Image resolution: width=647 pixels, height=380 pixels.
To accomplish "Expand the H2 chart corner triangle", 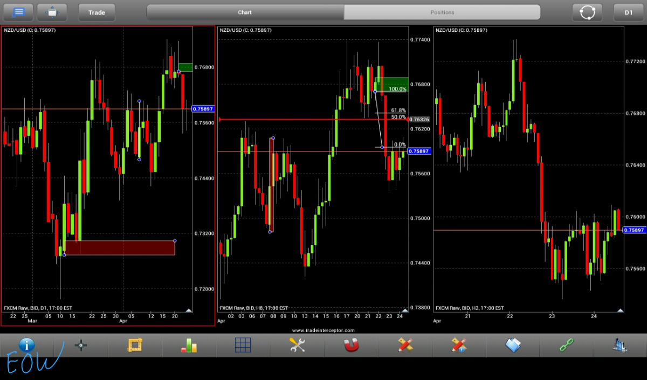I will (x=620, y=310).
